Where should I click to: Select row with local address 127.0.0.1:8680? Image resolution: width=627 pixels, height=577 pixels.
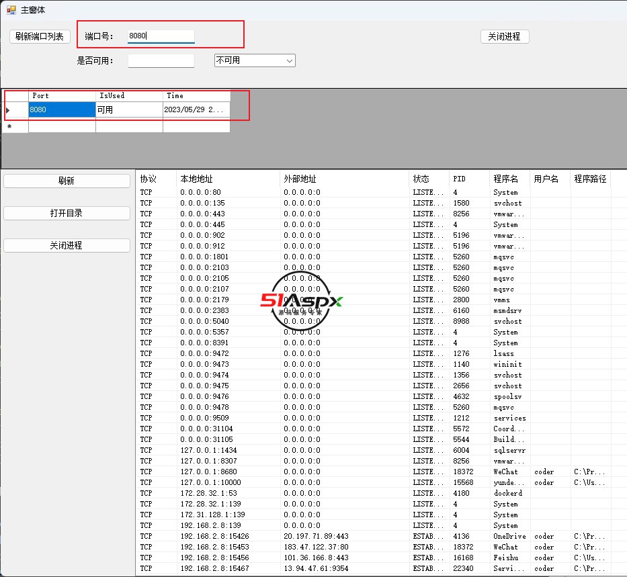374,472
